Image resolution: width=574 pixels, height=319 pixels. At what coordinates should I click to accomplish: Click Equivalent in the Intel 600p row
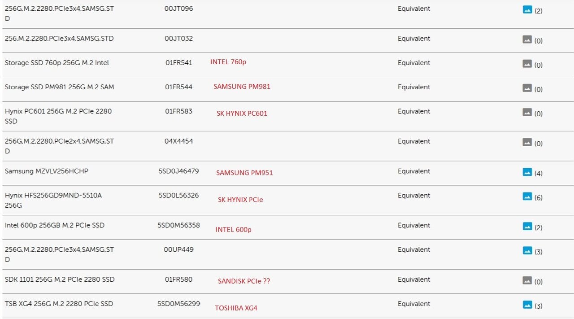pyautogui.click(x=413, y=225)
